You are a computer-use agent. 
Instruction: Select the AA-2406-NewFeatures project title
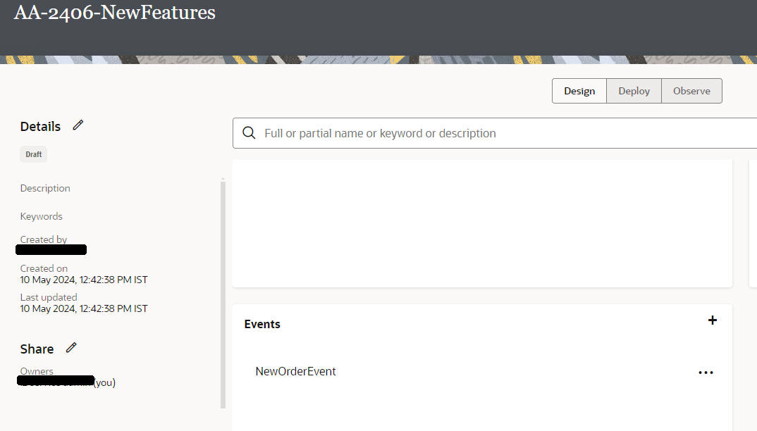[115, 13]
